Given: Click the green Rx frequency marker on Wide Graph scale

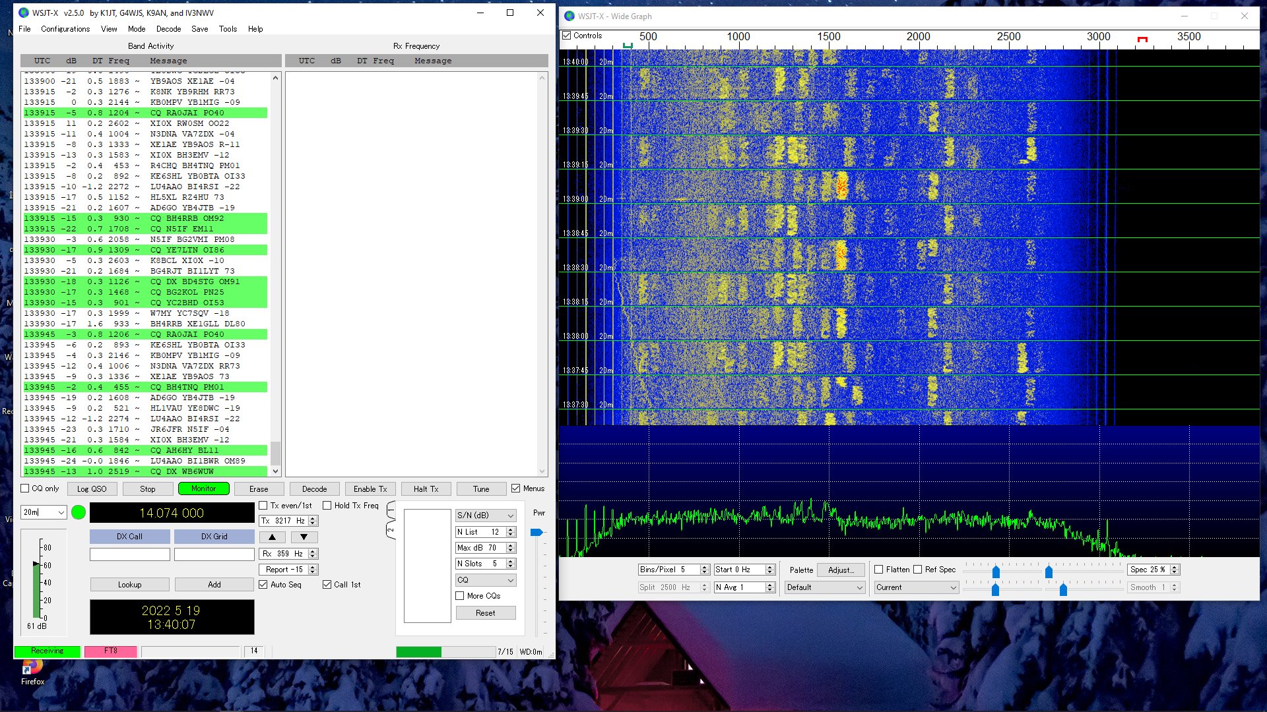Looking at the screenshot, I should (x=628, y=45).
